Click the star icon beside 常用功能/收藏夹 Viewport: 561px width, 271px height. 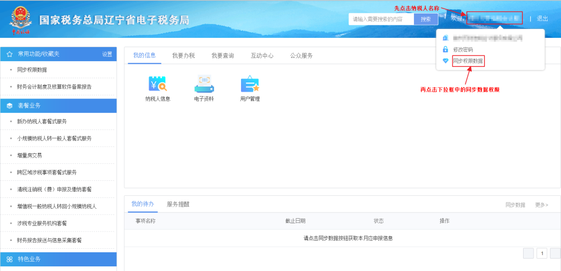click(10, 54)
